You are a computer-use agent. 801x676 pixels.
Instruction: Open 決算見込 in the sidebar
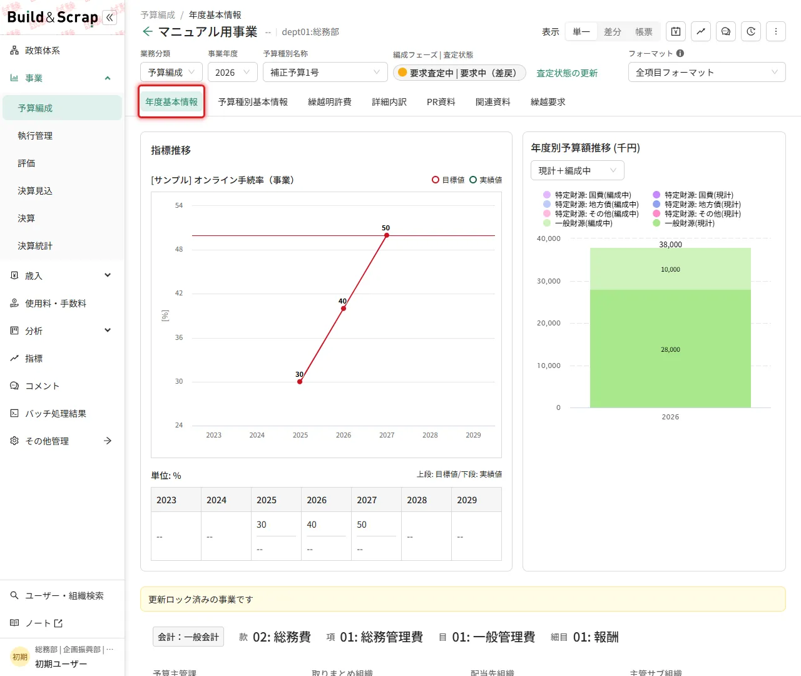(x=62, y=191)
